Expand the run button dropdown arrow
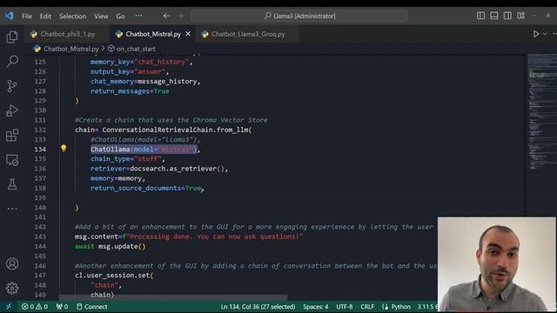The image size is (557, 313). (x=545, y=34)
